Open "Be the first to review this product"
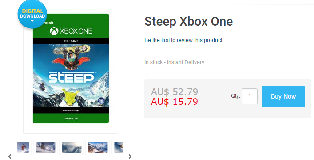This screenshot has width=314, height=160. coord(183,40)
